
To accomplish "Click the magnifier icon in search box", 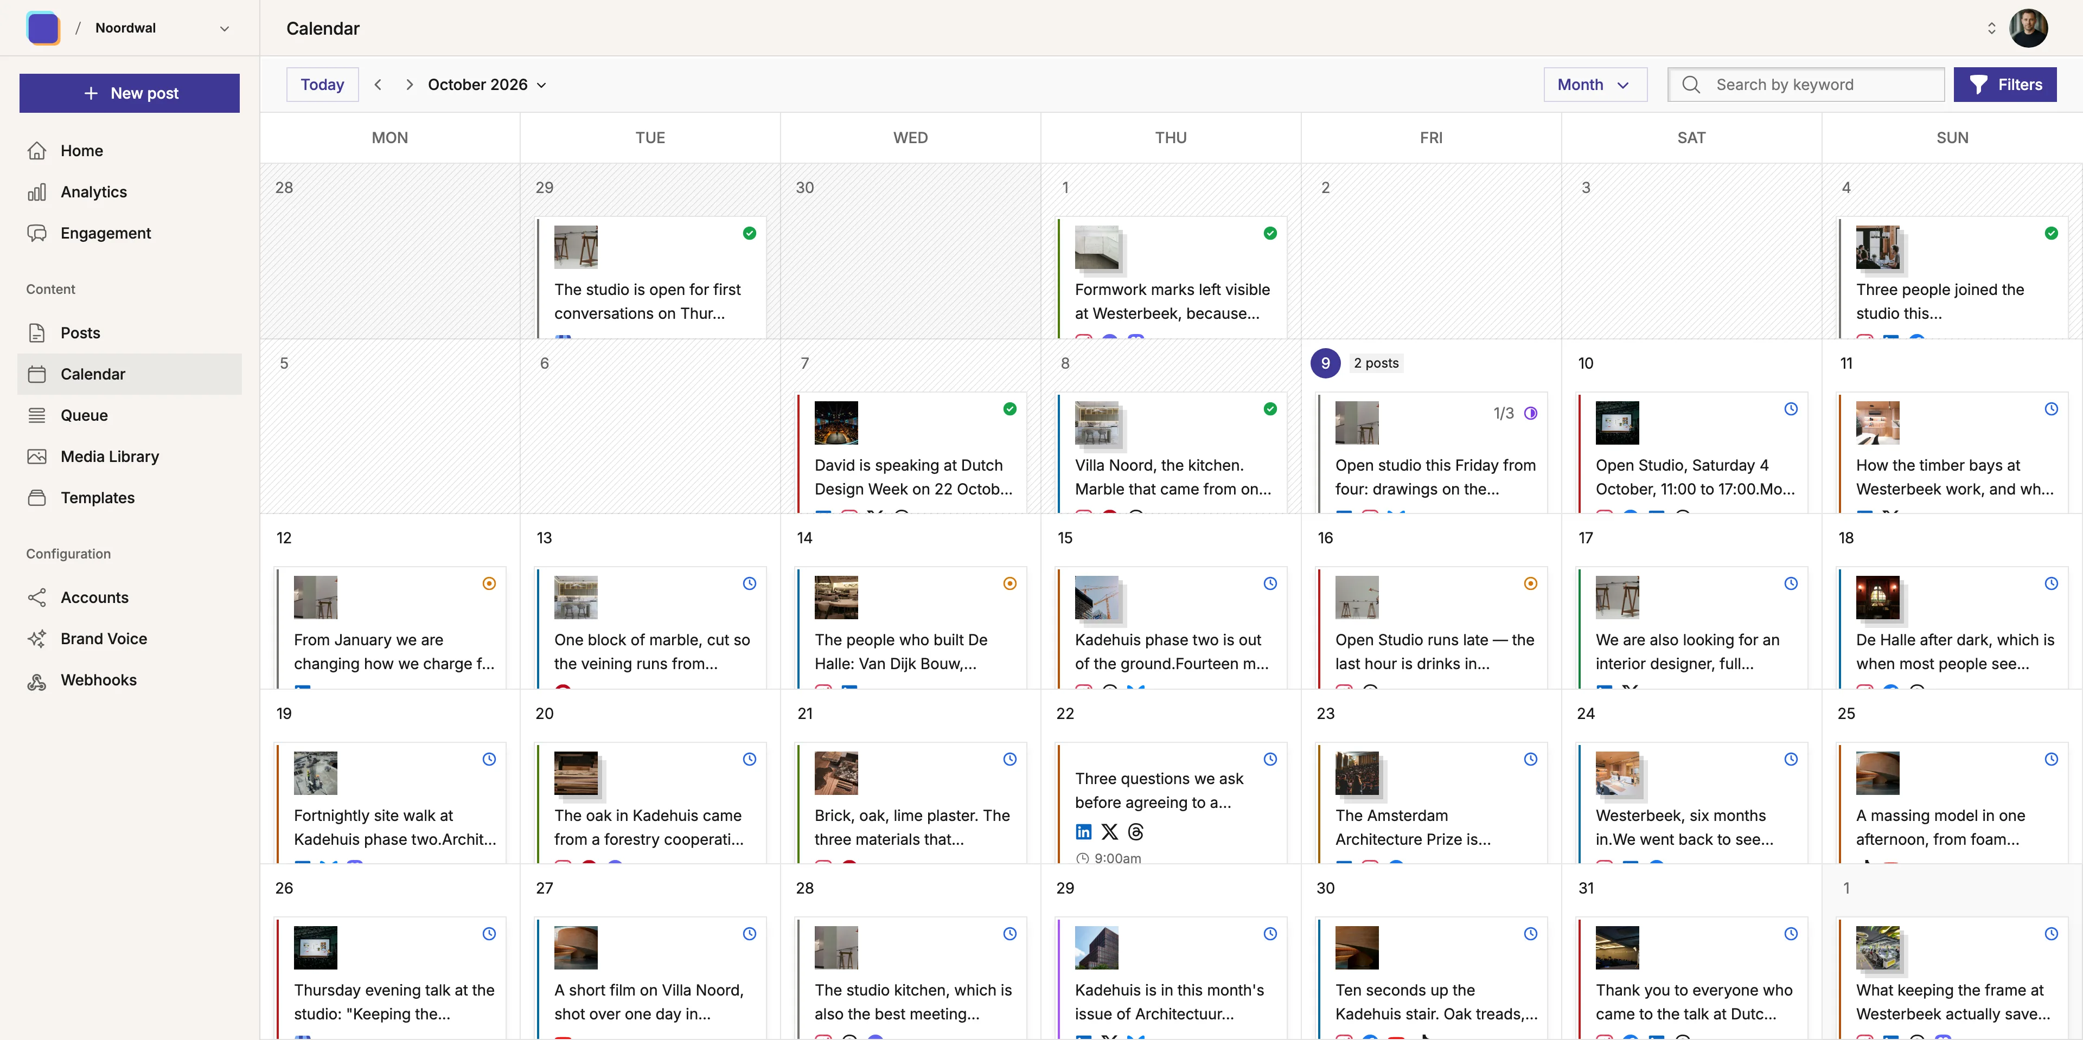I will coord(1691,85).
